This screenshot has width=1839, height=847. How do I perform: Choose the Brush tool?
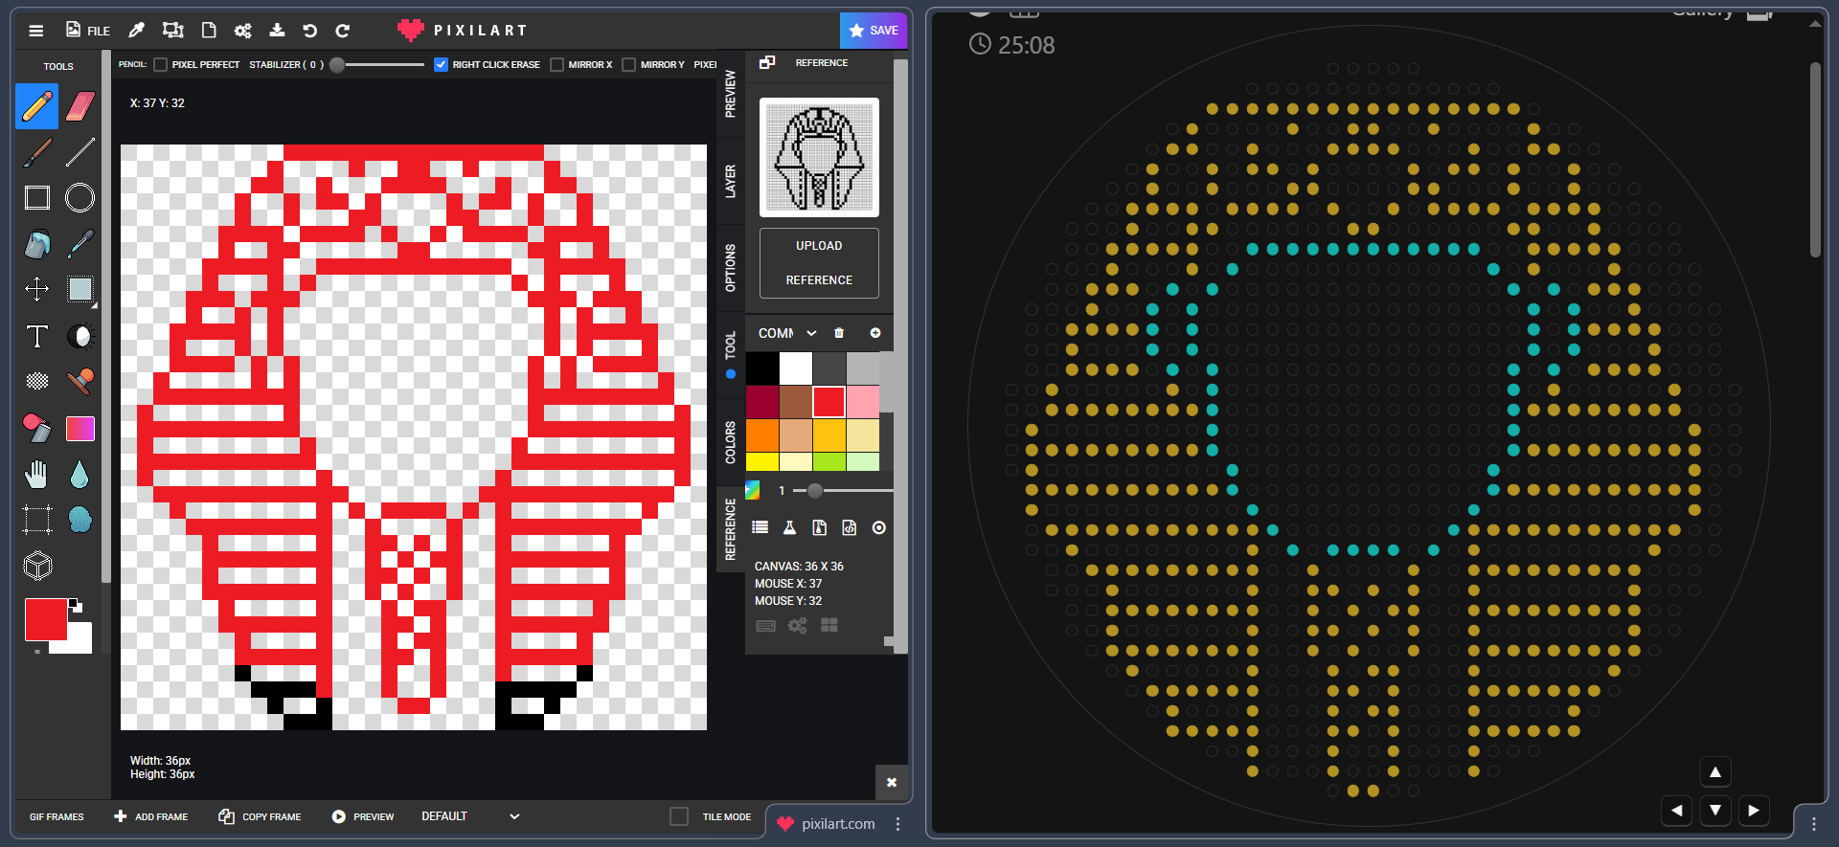[37, 152]
